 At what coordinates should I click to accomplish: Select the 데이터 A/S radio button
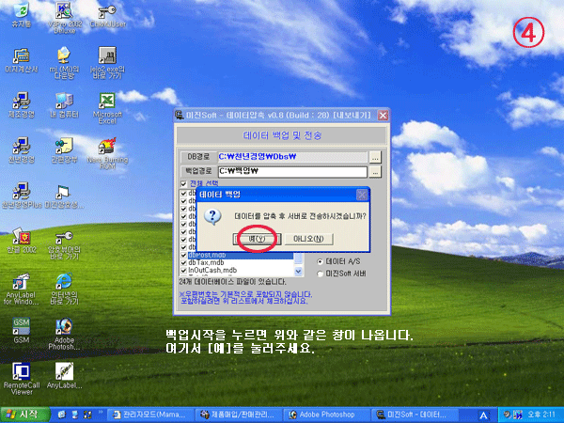(320, 261)
